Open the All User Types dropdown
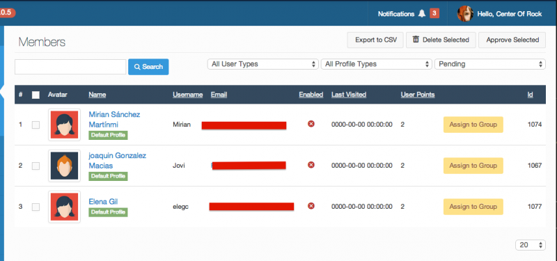Screen dimensions: 557x261 coord(262,64)
